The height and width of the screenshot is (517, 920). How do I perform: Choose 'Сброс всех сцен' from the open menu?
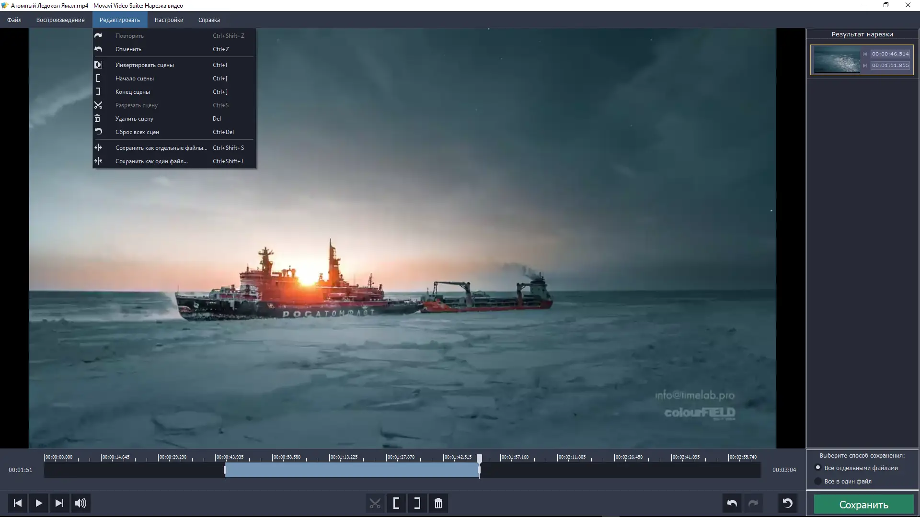[x=138, y=132]
